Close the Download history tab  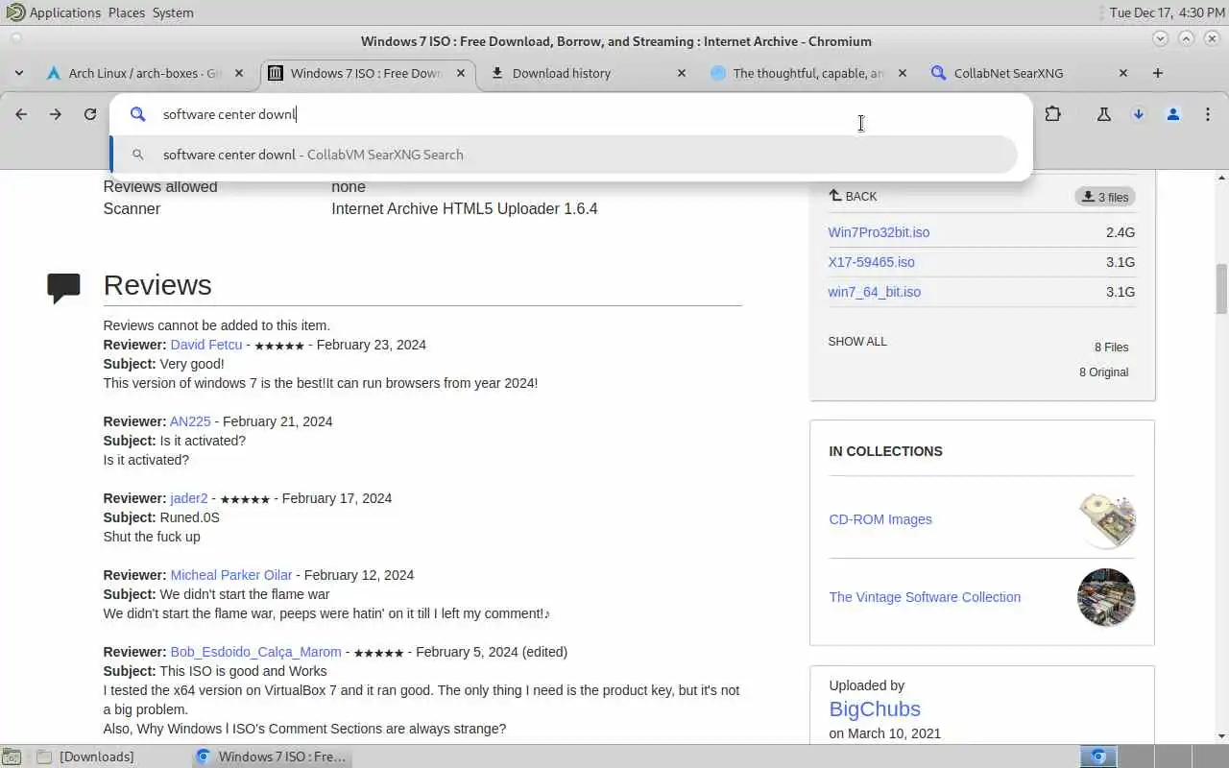coord(682,73)
